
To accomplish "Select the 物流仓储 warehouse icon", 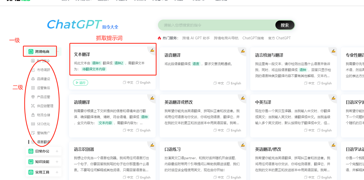I will (33, 115).
